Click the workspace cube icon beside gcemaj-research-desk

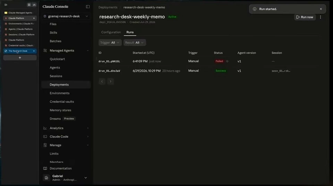coord(45,16)
